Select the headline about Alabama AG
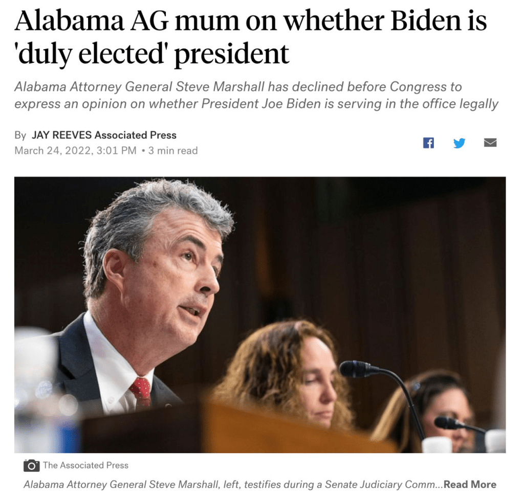 [x=250, y=37]
